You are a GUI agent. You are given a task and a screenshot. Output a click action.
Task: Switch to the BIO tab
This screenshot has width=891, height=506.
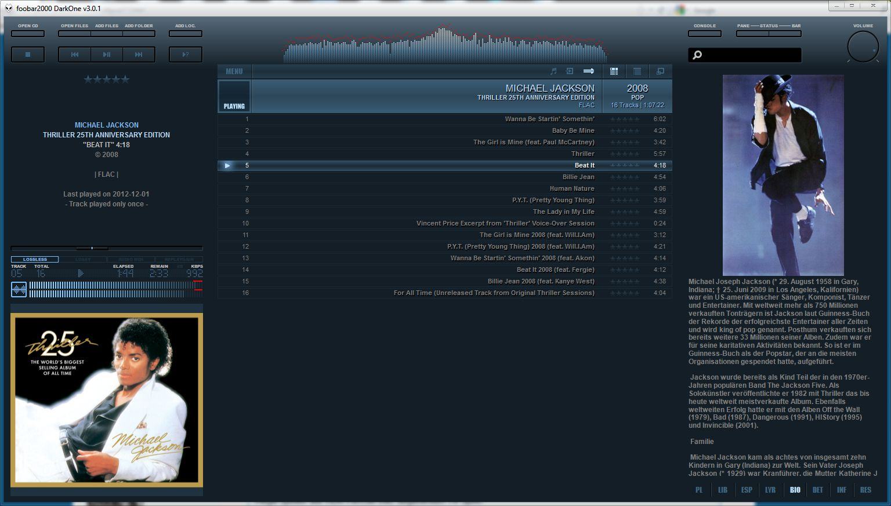[x=795, y=490]
